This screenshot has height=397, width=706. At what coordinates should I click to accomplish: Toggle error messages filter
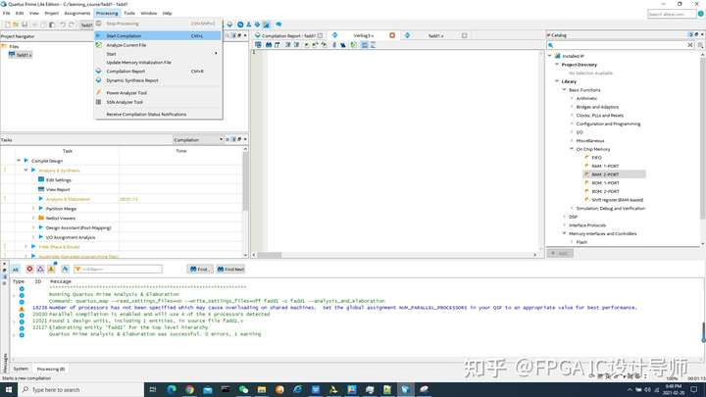[x=29, y=270]
